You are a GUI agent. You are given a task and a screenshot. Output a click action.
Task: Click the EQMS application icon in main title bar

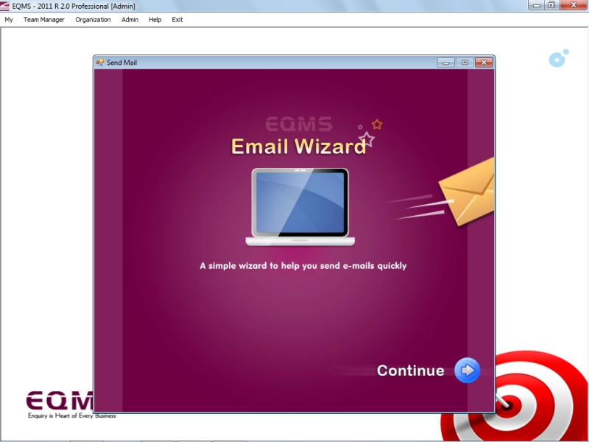(x=6, y=5)
